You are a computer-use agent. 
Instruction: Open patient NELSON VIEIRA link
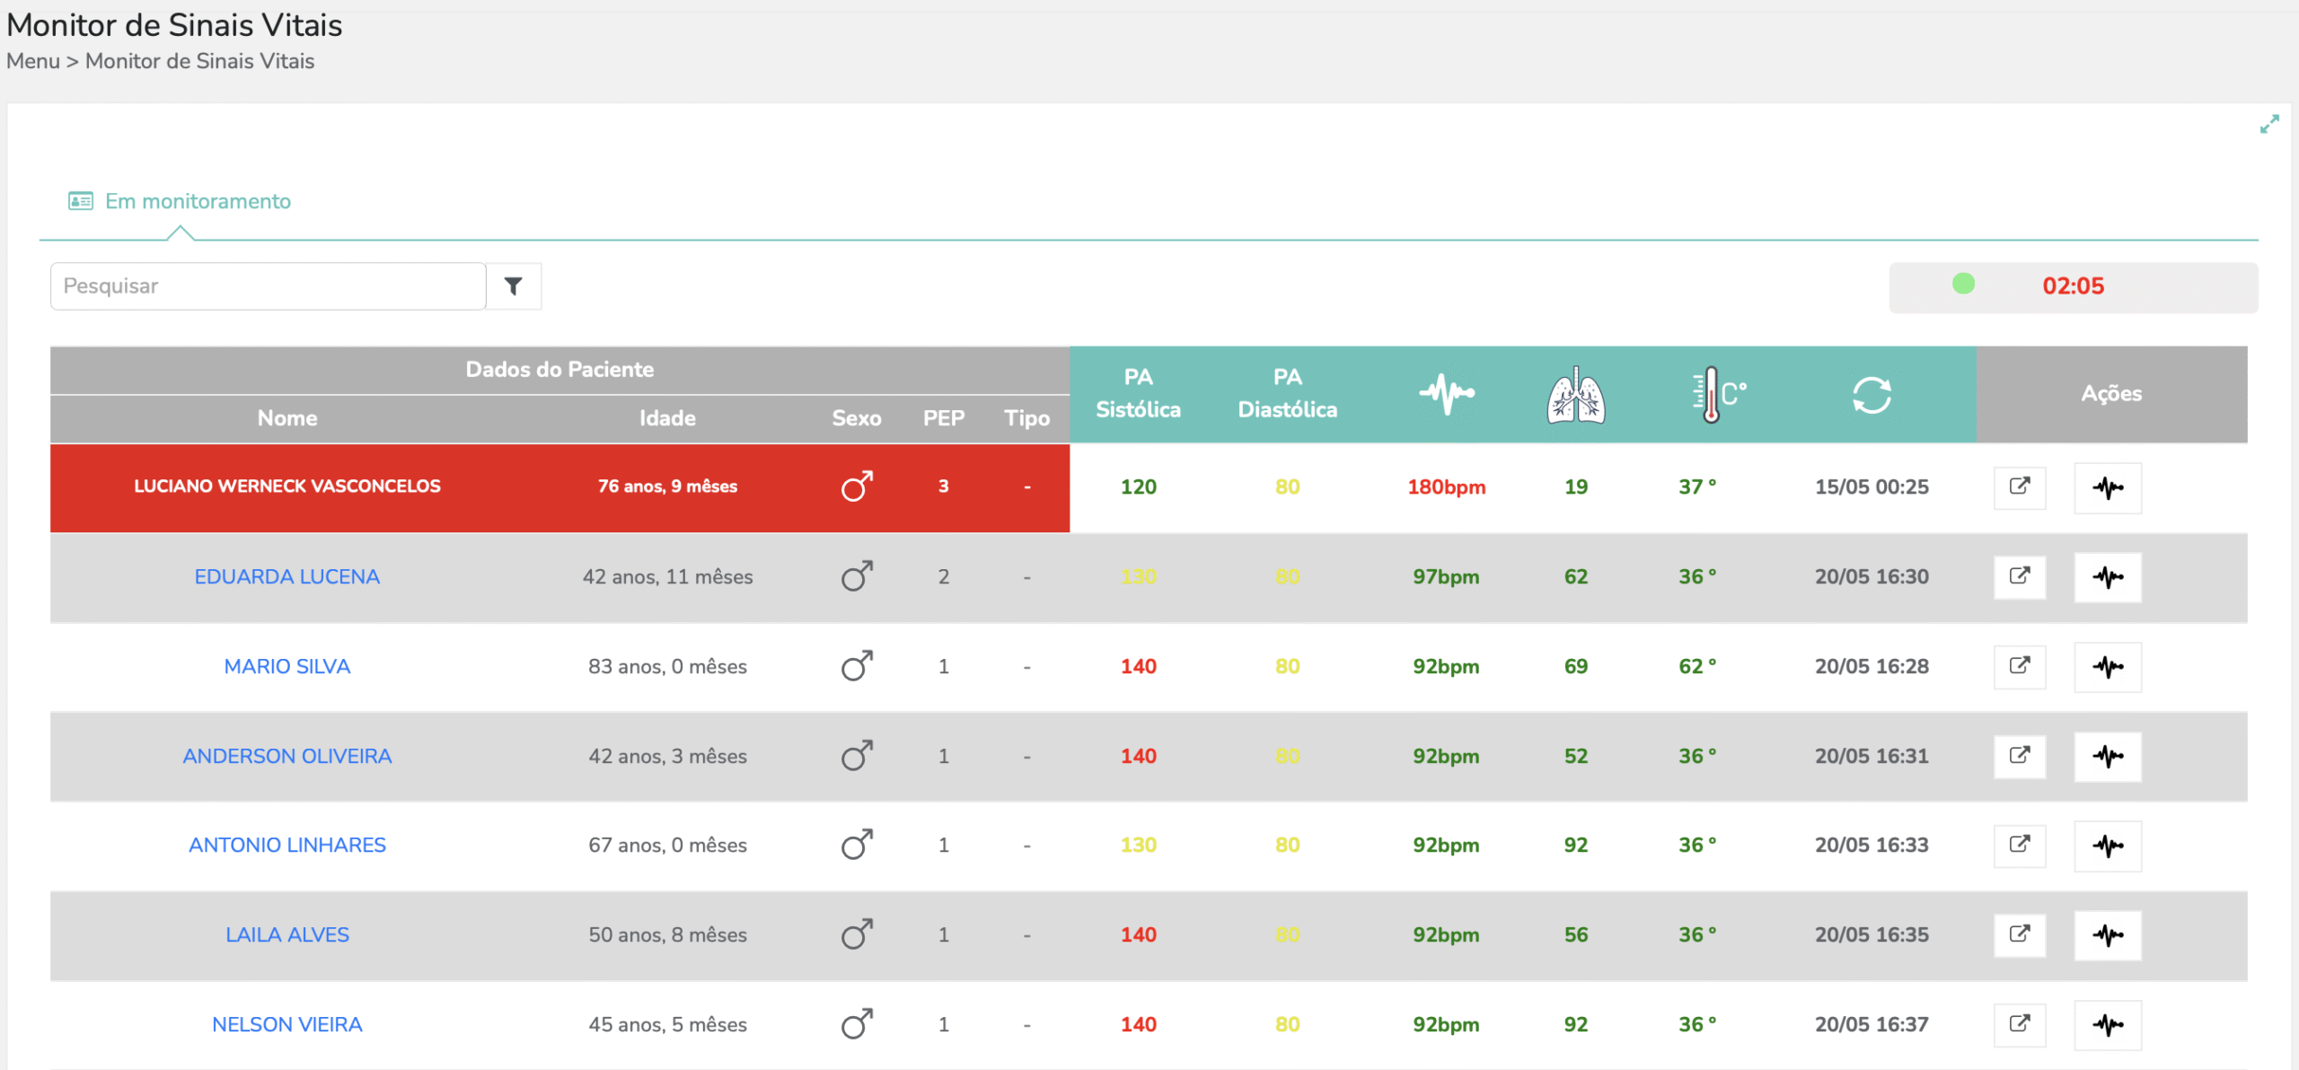[286, 1024]
